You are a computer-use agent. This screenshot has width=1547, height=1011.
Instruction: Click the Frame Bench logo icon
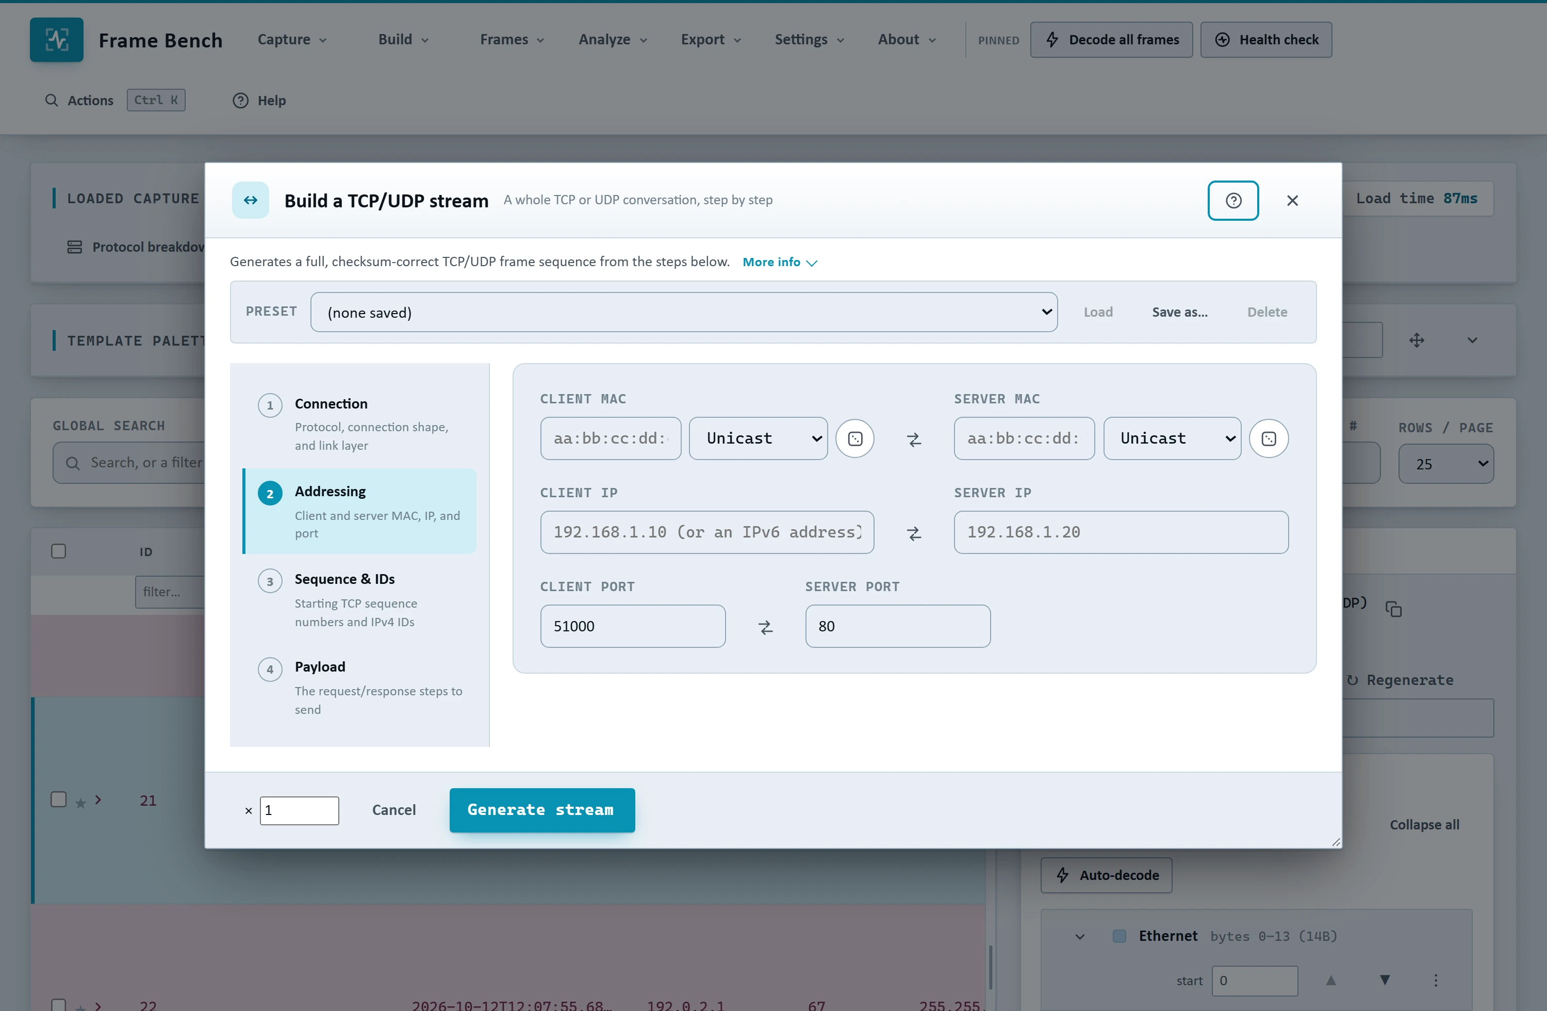click(x=57, y=40)
